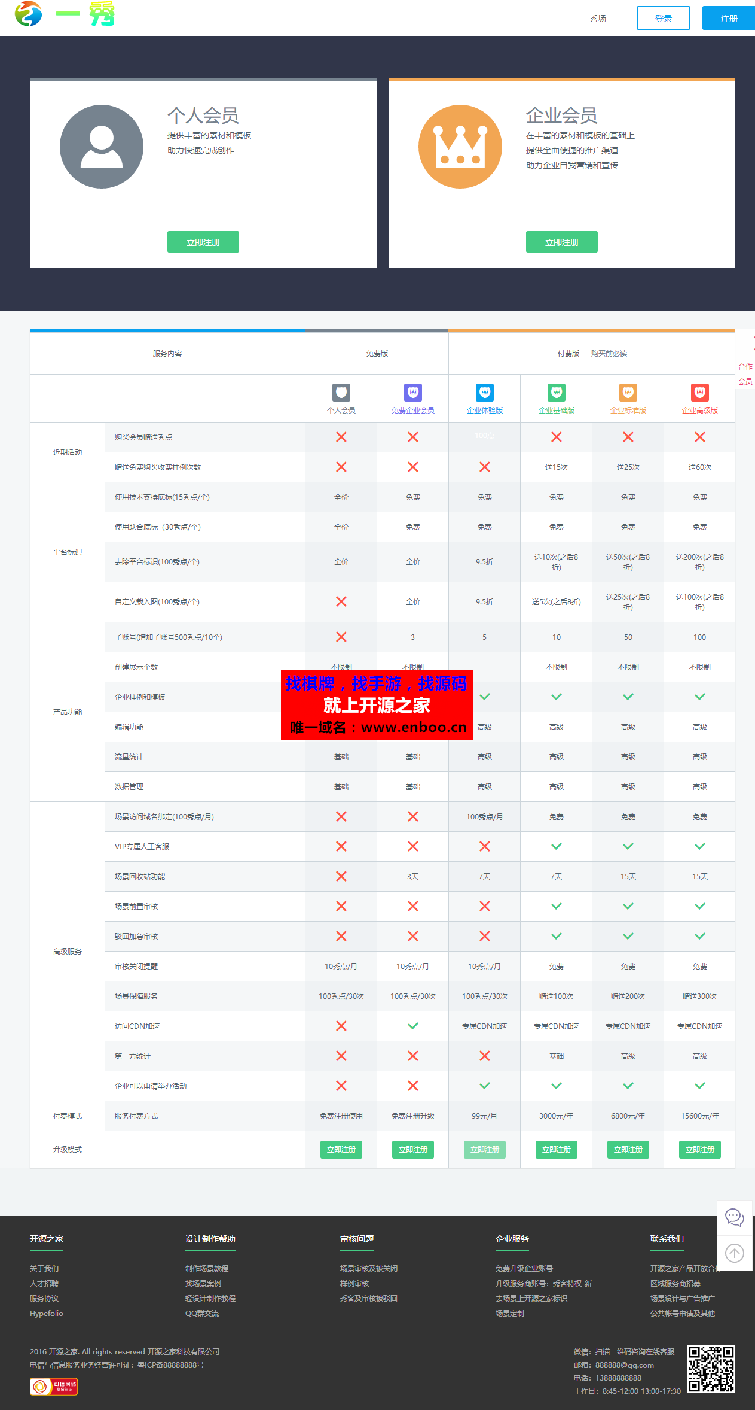755x1410 pixels.
Task: Click 立即注册 in 企业基础版 column
Action: 557,1150
